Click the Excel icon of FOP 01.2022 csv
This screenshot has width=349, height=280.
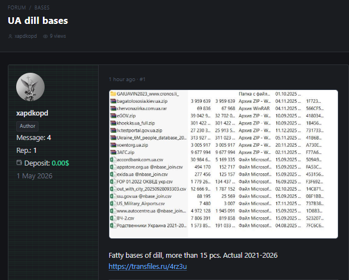click(x=113, y=182)
